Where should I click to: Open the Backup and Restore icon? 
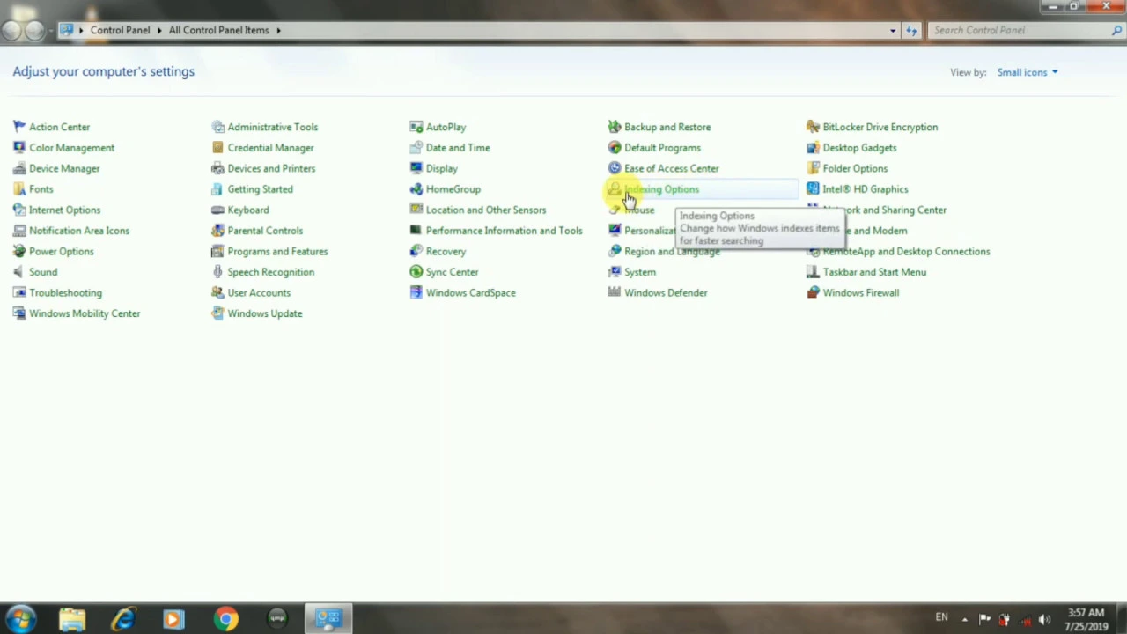pyautogui.click(x=615, y=127)
